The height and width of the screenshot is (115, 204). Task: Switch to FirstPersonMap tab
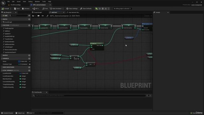coord(16,5)
